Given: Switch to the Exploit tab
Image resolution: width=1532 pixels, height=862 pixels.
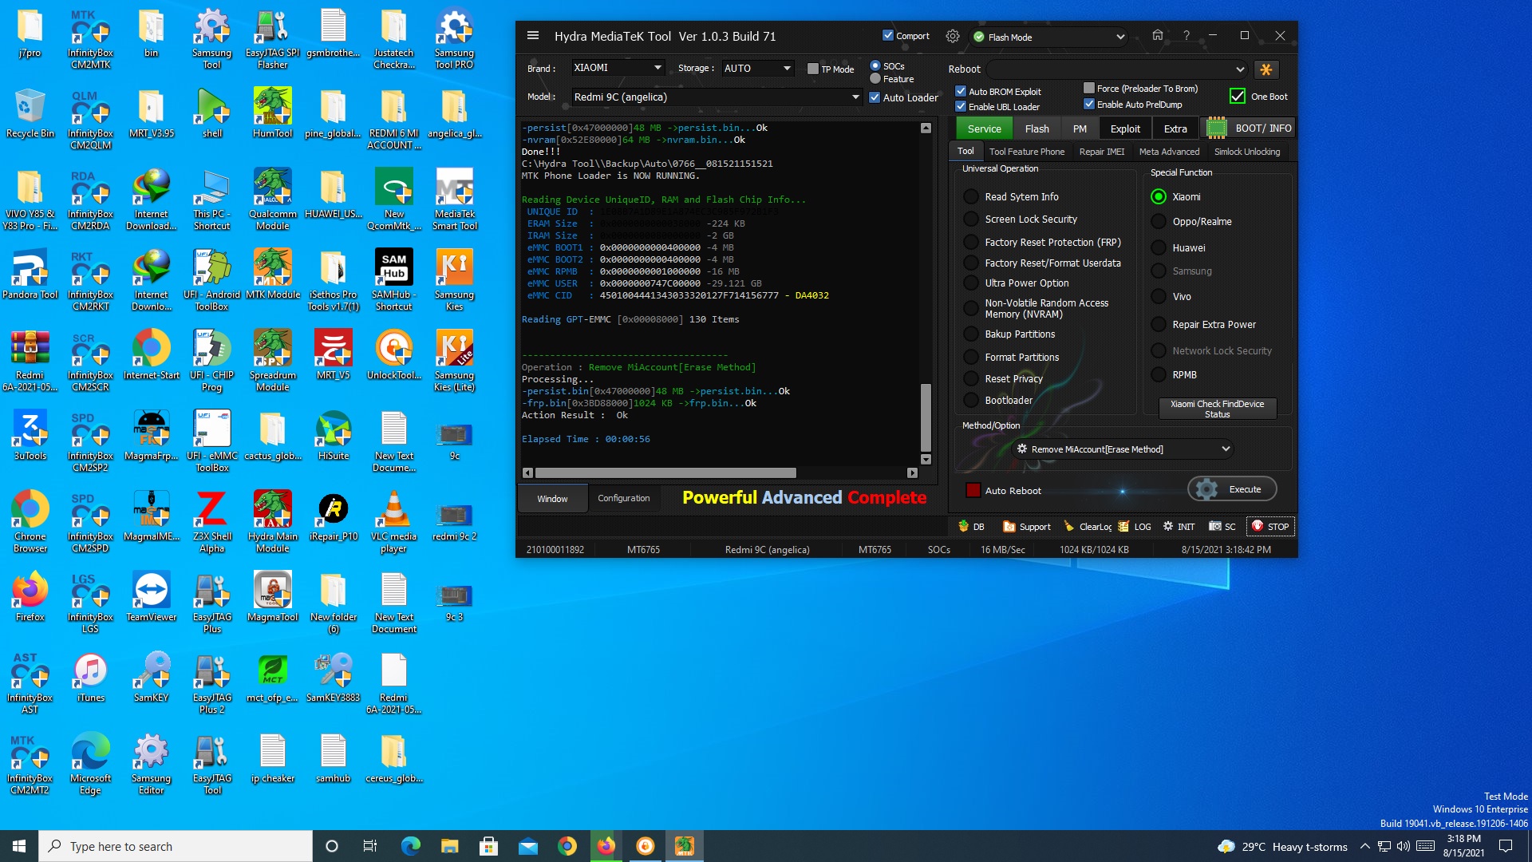Looking at the screenshot, I should tap(1125, 129).
